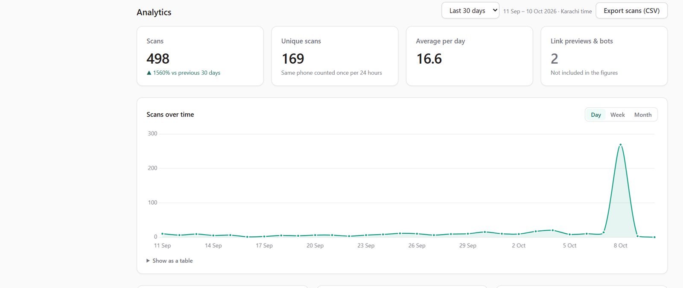683x288 pixels.
Task: Click the 14 Sep axis label
Action: pyautogui.click(x=213, y=246)
